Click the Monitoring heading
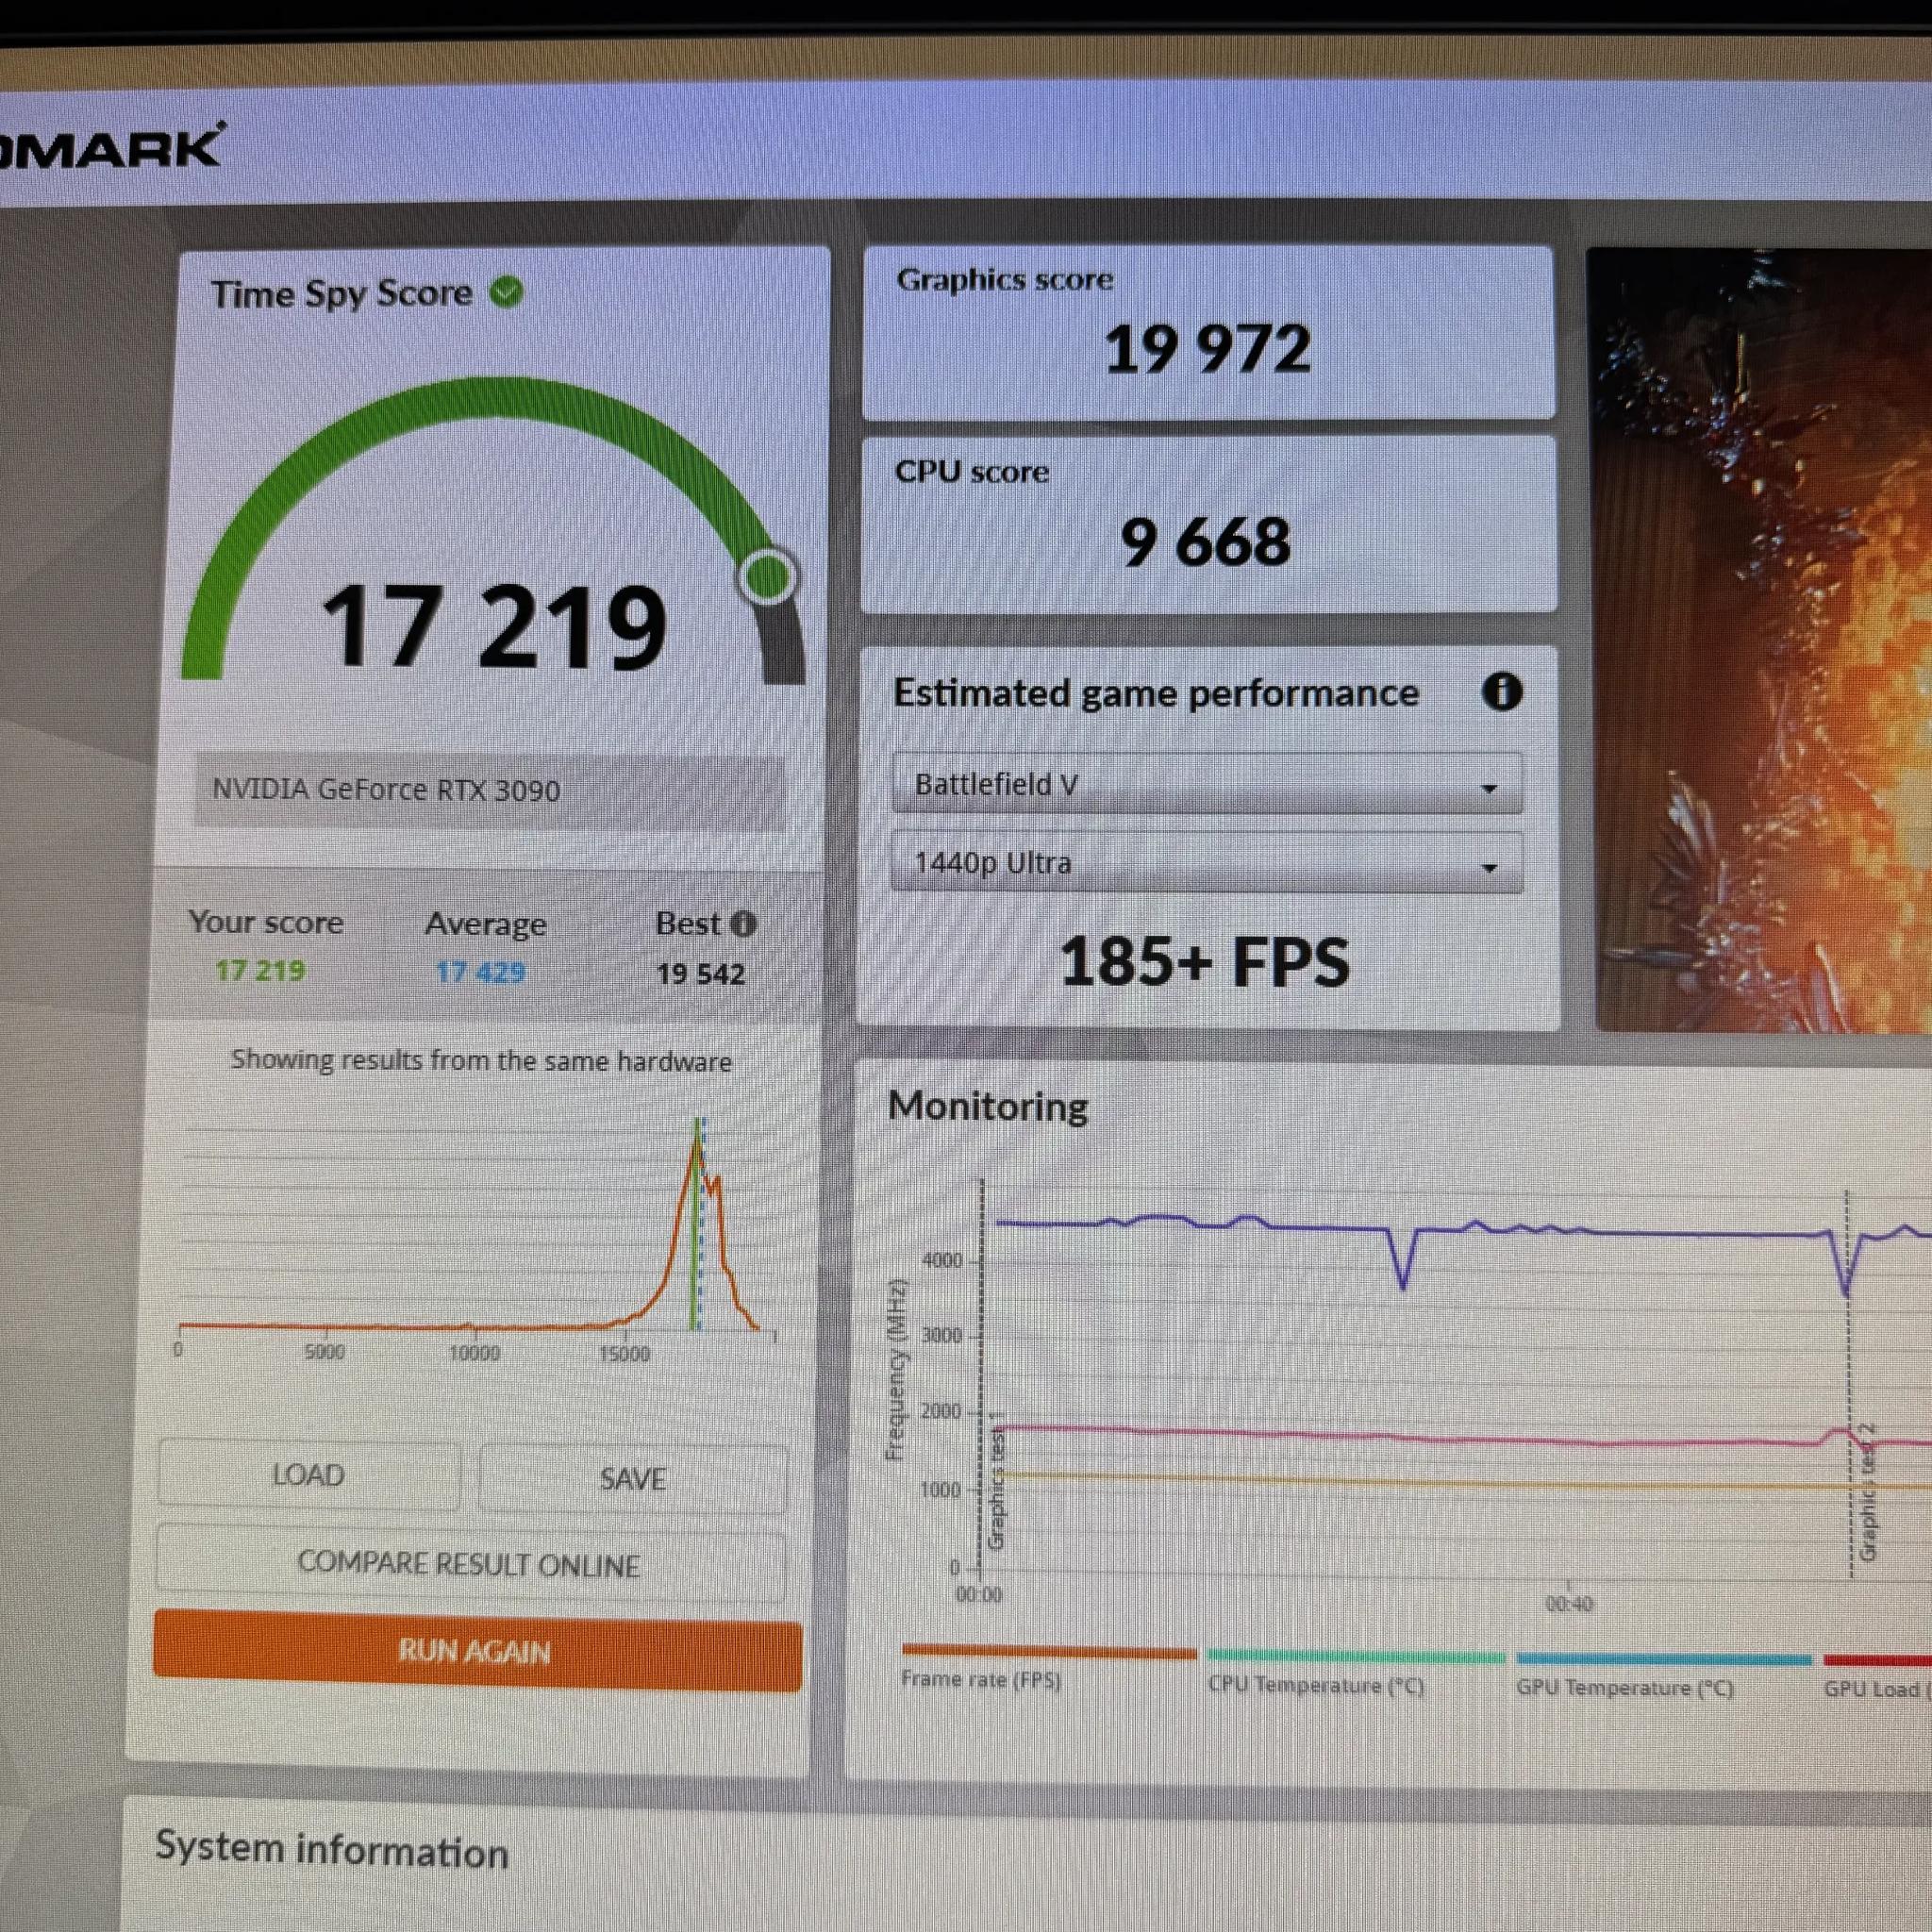1932x1932 pixels. pos(988,1106)
